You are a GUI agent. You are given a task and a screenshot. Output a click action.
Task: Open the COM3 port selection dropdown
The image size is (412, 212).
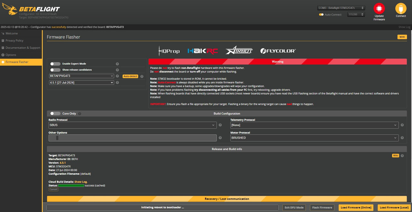[341, 8]
